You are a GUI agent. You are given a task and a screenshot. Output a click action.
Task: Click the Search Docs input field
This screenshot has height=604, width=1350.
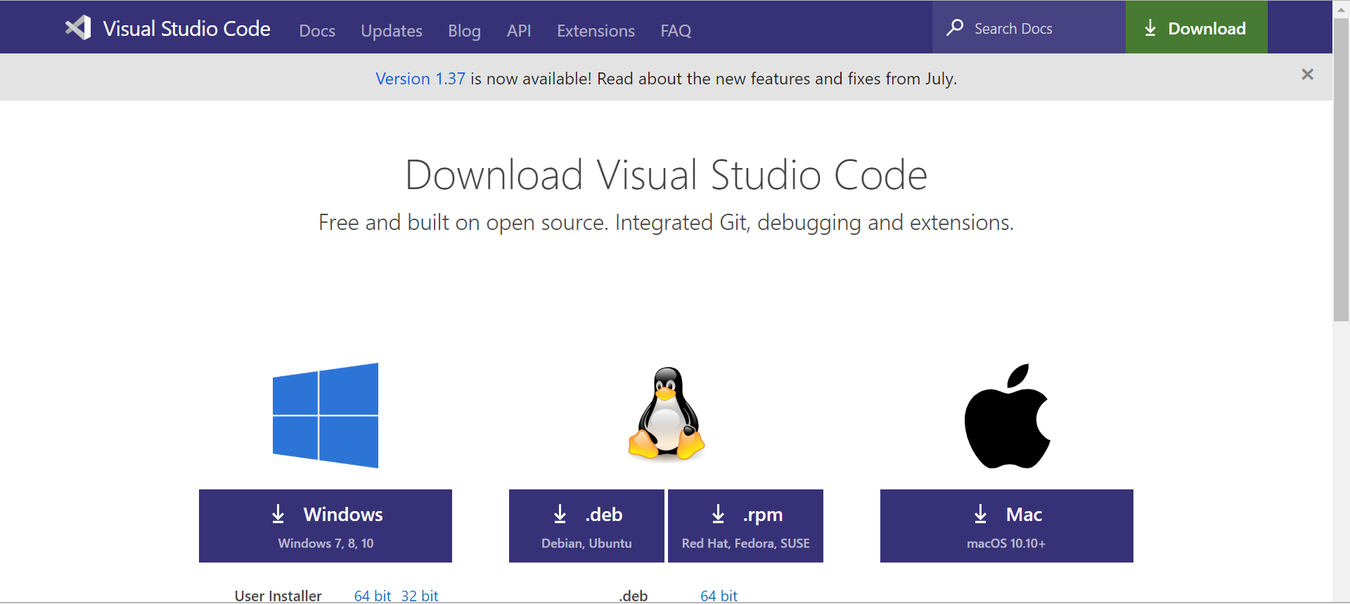click(x=1029, y=27)
